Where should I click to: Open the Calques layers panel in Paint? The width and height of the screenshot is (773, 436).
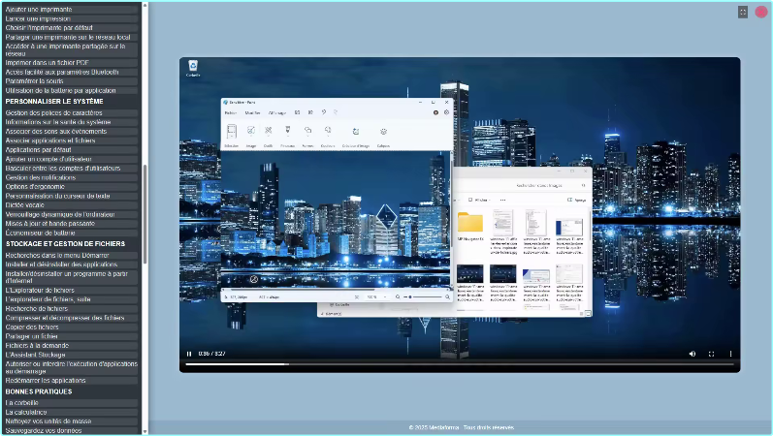(x=383, y=135)
